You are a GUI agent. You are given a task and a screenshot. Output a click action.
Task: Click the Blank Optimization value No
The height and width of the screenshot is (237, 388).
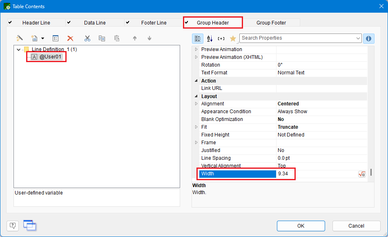(281, 119)
